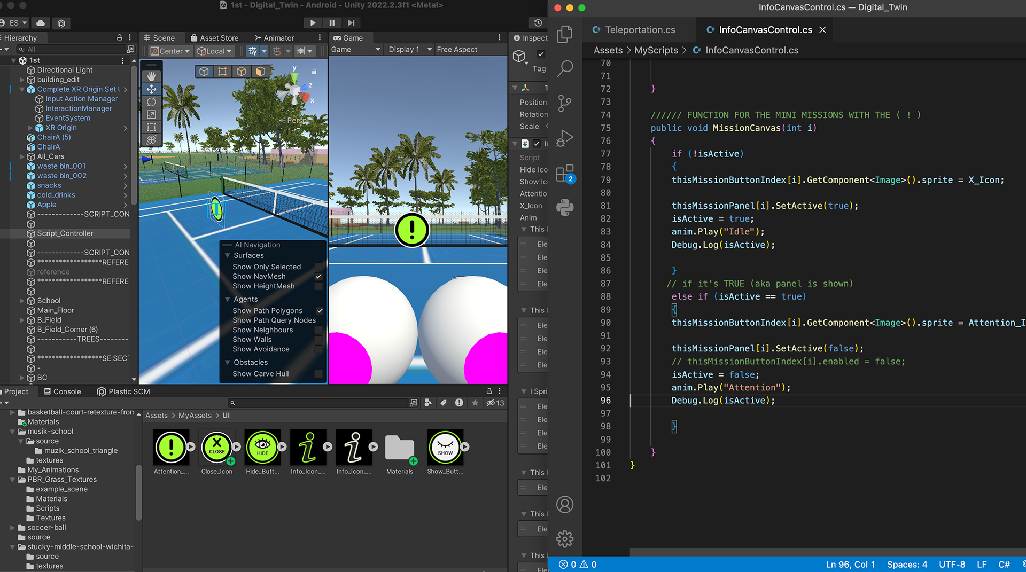Screen dimensions: 1026x572
Task: Open VS Code Extensions view
Action: click(565, 173)
